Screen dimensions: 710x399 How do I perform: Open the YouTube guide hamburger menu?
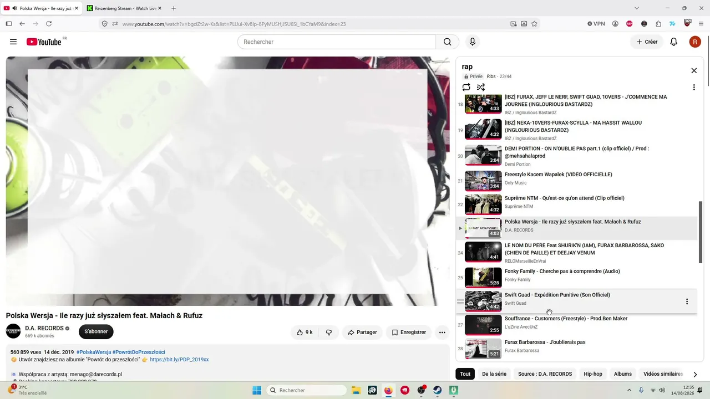(x=13, y=42)
